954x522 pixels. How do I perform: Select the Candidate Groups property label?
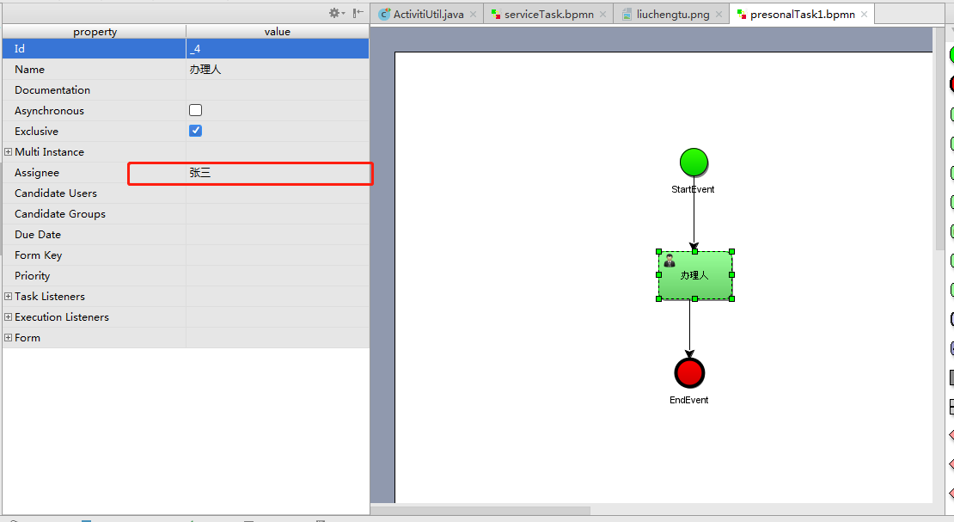coord(60,214)
